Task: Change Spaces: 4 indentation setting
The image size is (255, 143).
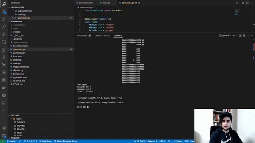Action: click(x=152, y=141)
